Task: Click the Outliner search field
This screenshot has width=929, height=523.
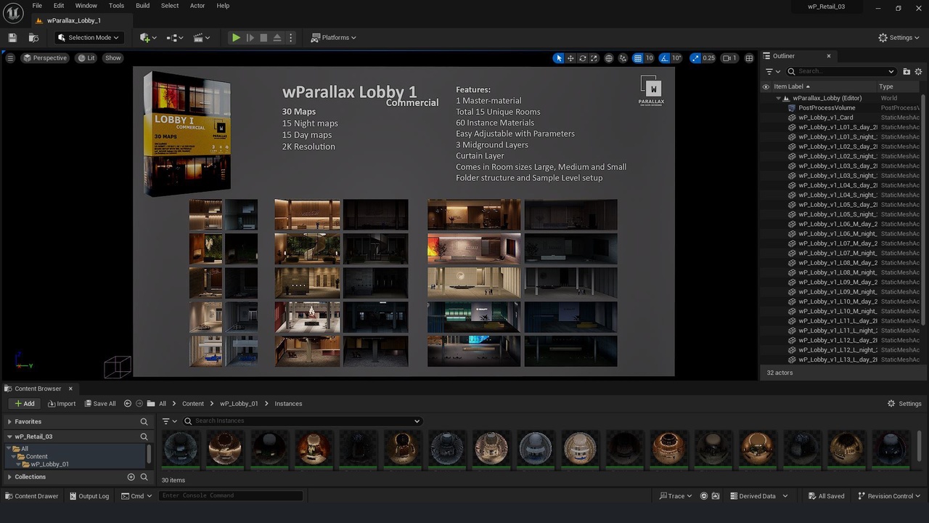Action: tap(842, 71)
